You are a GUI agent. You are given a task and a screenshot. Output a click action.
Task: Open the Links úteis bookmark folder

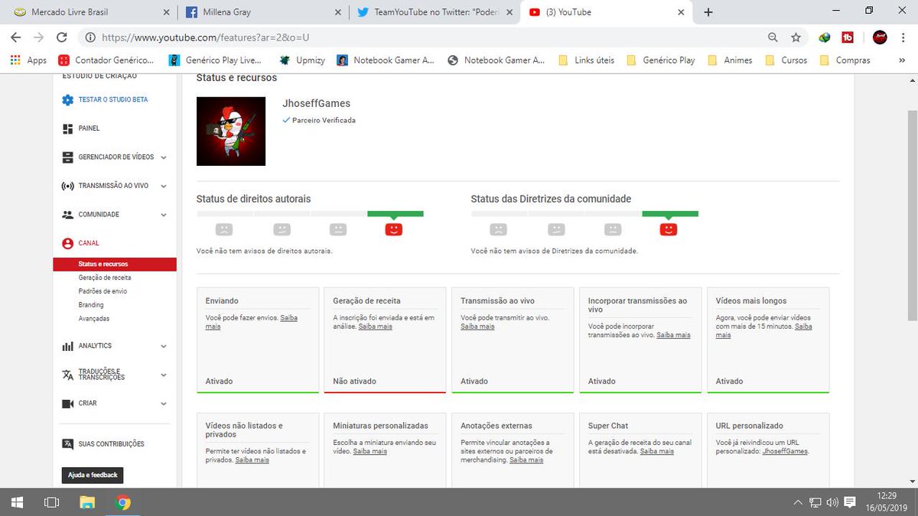(587, 60)
